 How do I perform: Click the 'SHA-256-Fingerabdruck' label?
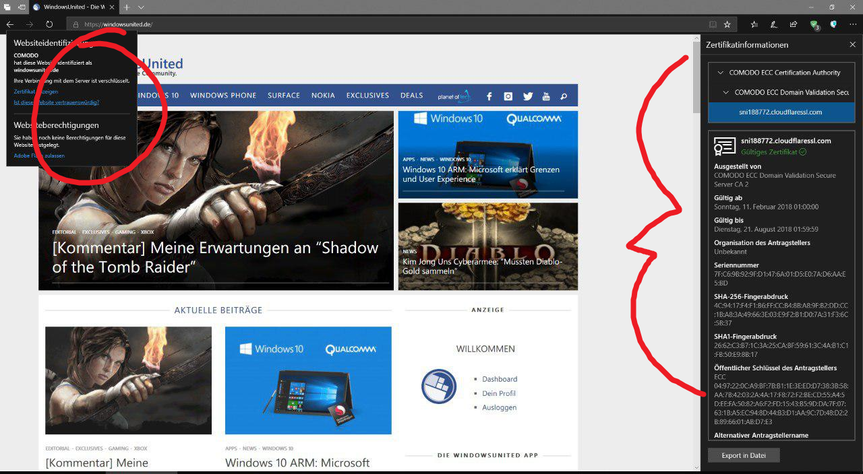[751, 296]
